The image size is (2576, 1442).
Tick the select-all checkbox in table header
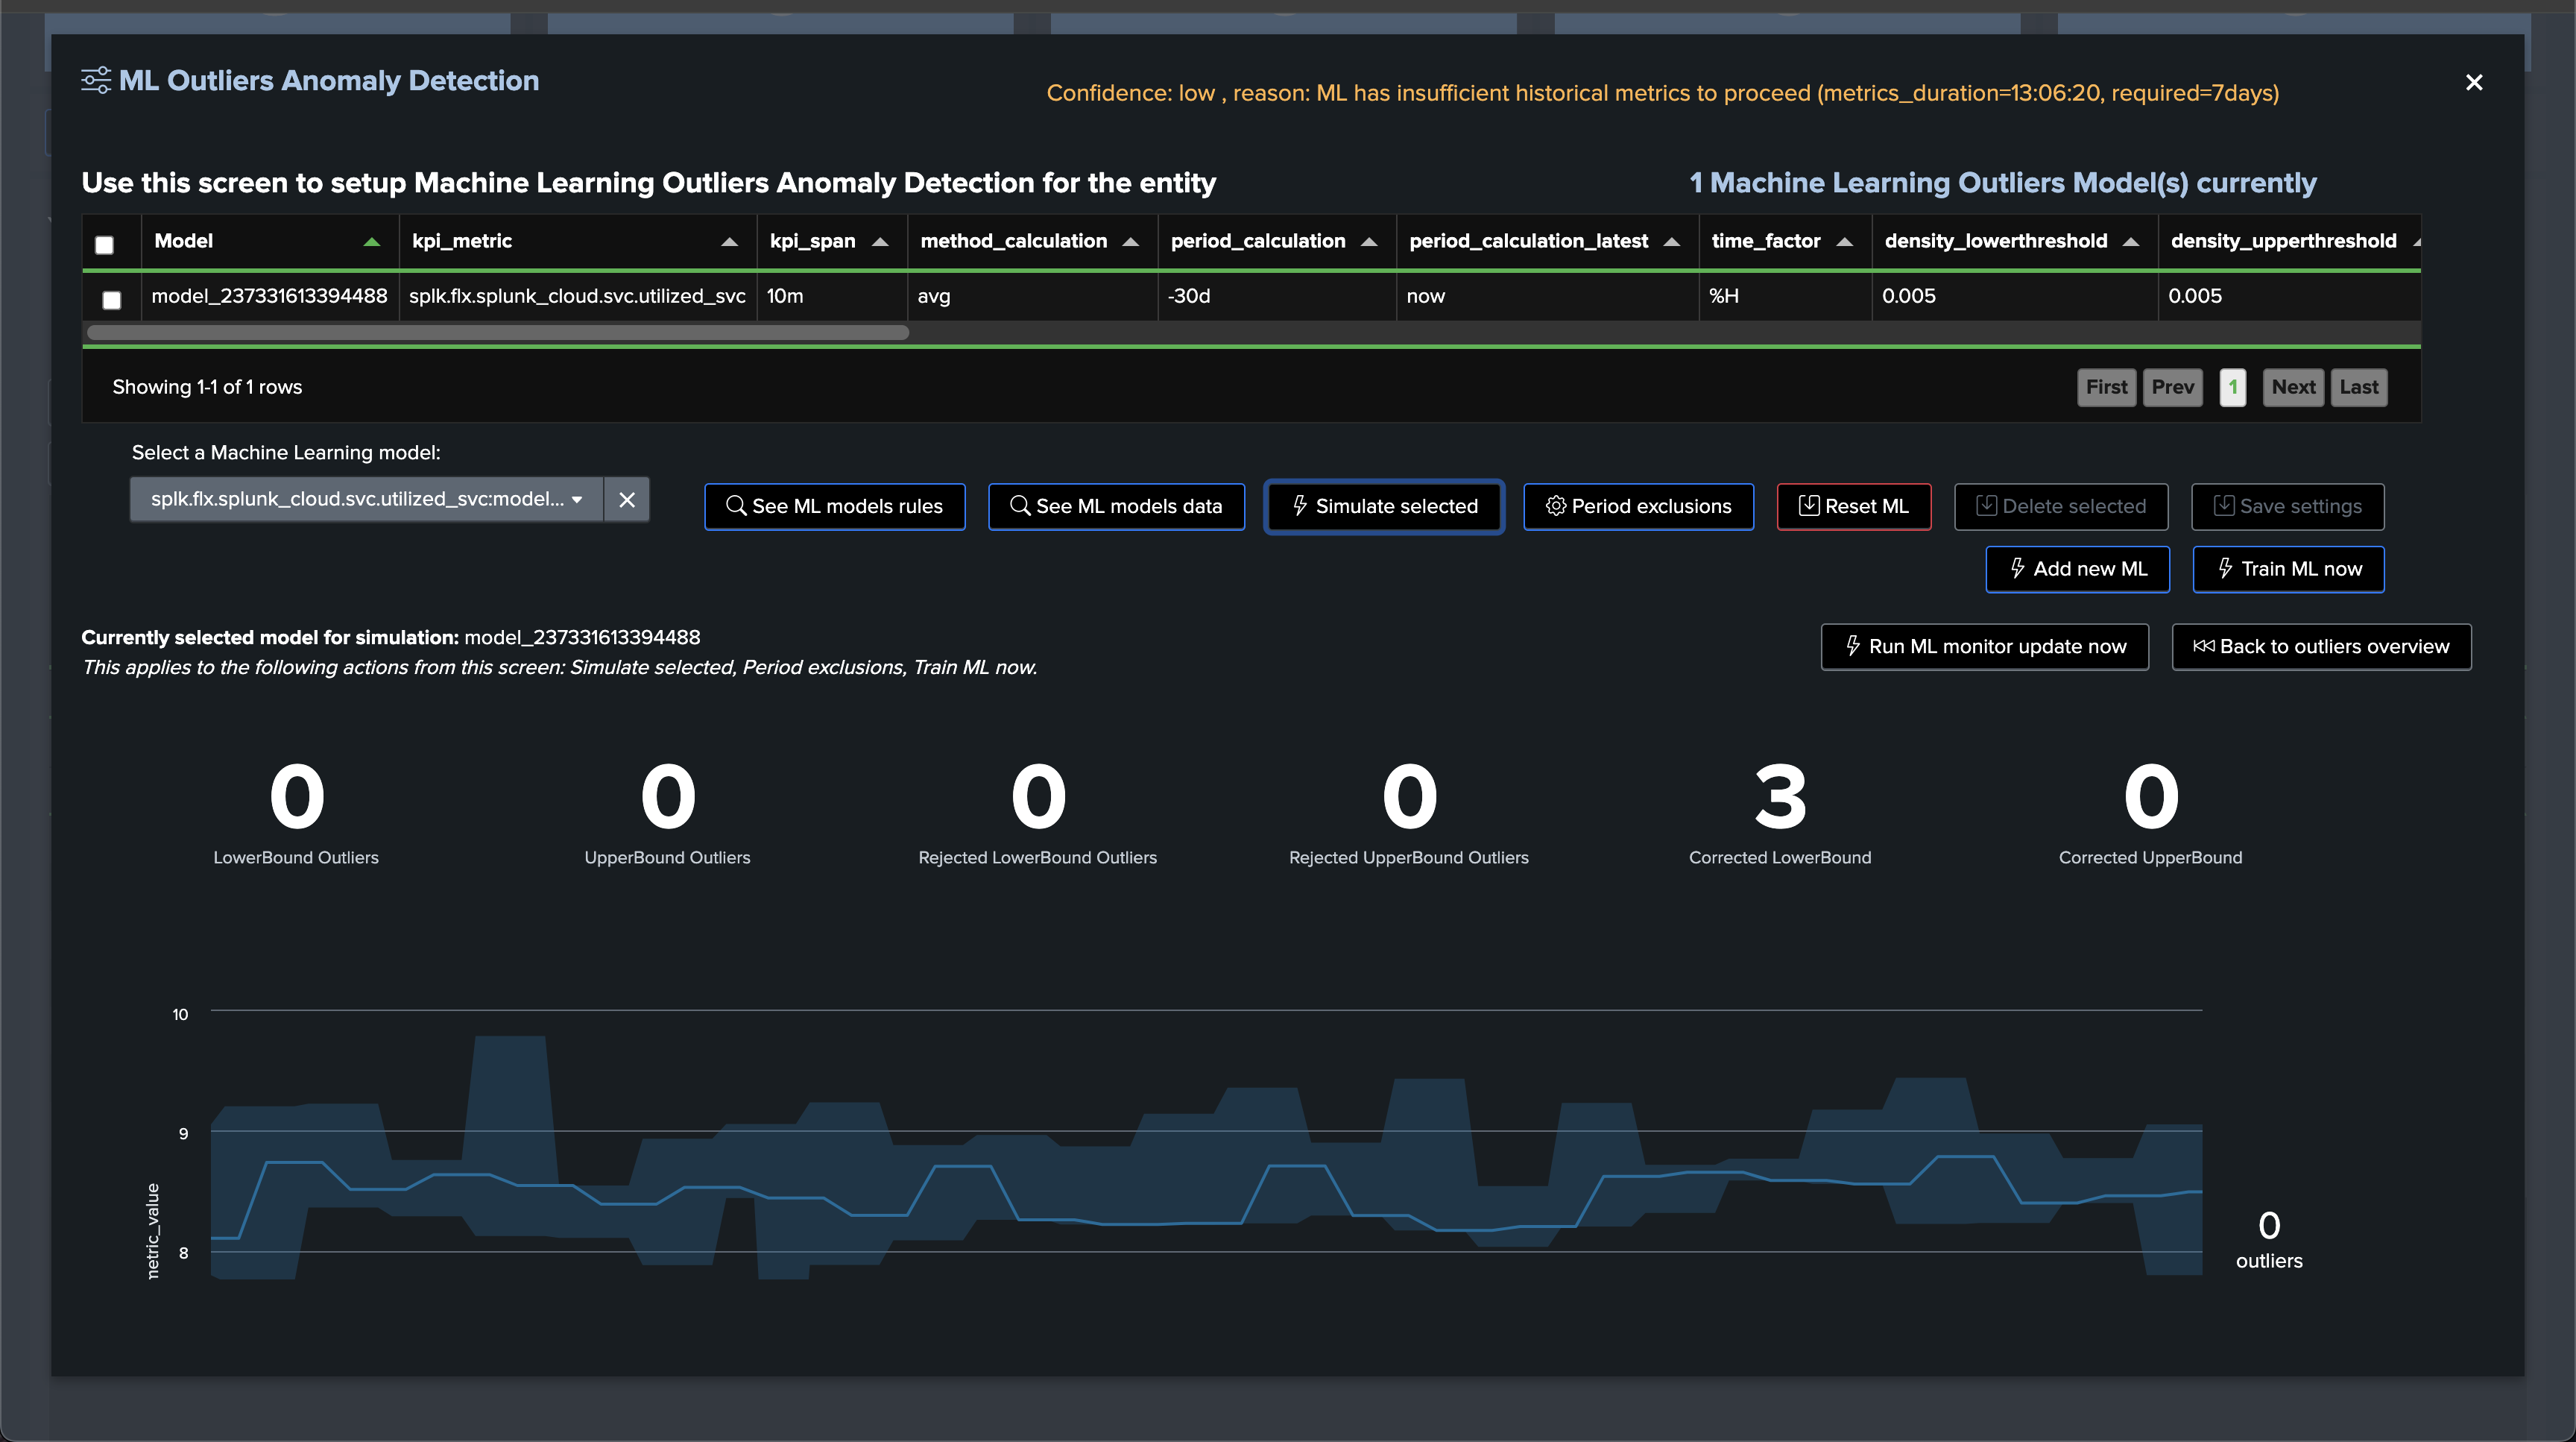[x=104, y=244]
